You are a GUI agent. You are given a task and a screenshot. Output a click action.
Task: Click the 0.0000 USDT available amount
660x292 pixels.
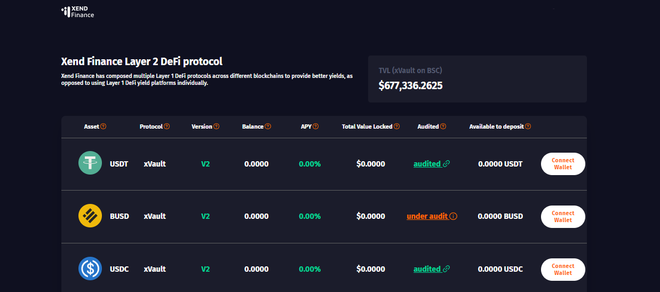(x=500, y=164)
